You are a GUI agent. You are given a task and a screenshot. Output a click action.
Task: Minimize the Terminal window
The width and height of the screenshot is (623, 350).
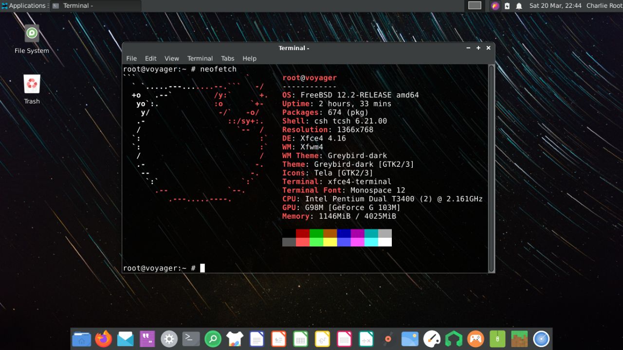click(468, 48)
